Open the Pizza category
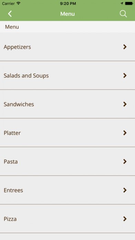The height and width of the screenshot is (240, 135). pos(67,219)
